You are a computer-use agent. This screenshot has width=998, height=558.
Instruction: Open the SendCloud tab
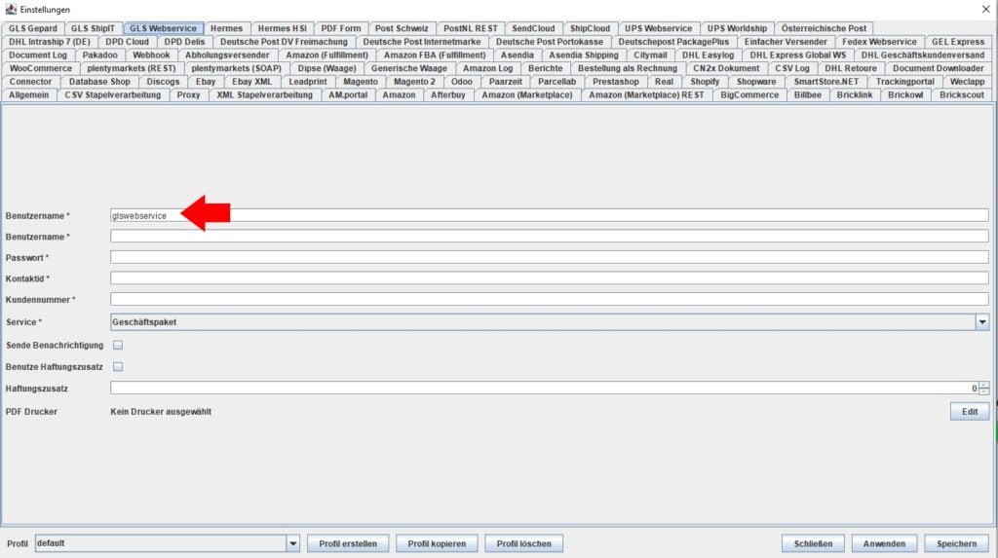coord(533,28)
